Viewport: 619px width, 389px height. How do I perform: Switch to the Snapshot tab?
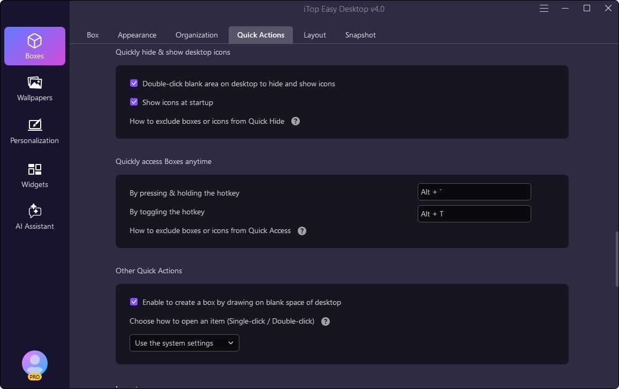point(360,35)
